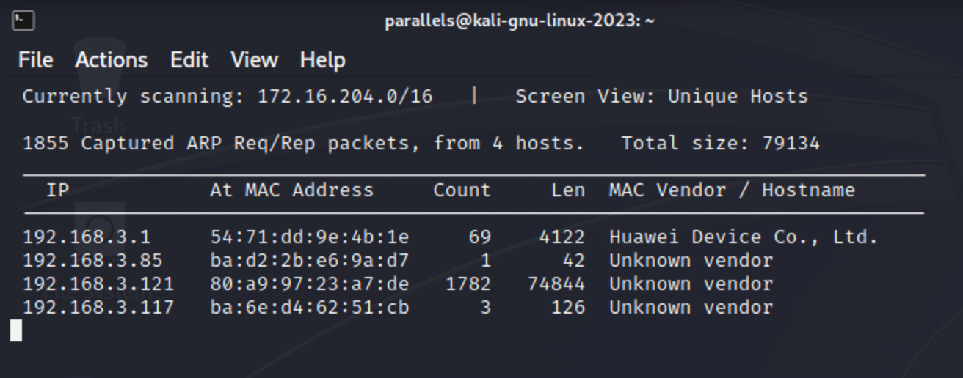Click the "MAC Vendor / Hostname" column header
This screenshot has width=963, height=378.
[731, 190]
